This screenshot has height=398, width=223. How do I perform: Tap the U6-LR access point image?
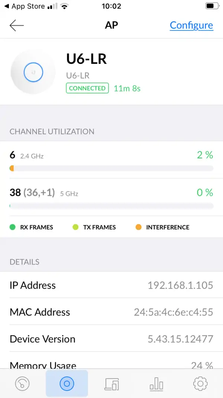(33, 72)
